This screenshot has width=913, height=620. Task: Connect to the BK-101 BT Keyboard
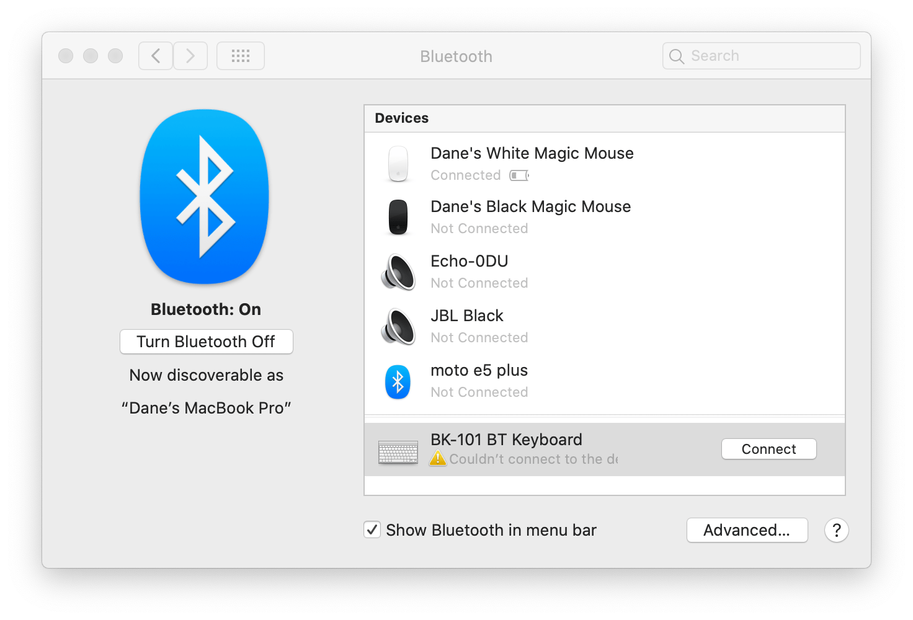coord(768,448)
